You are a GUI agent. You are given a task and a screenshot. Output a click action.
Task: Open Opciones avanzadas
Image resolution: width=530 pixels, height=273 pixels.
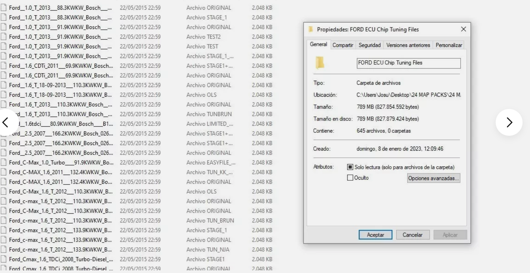click(433, 178)
